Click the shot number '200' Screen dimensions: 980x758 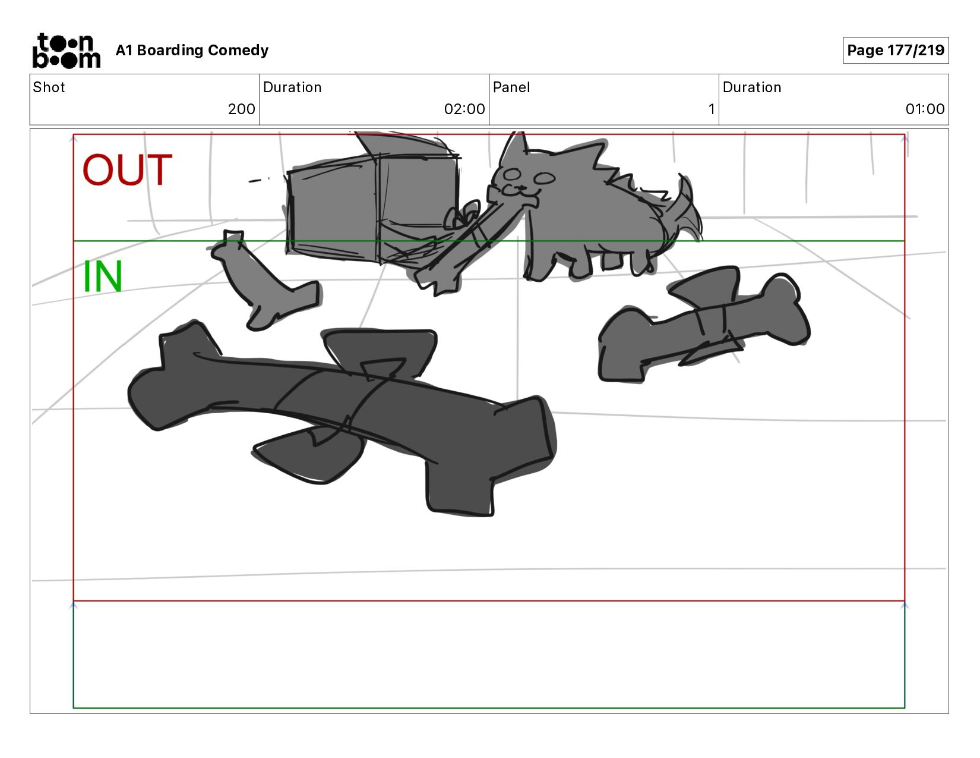tap(241, 109)
